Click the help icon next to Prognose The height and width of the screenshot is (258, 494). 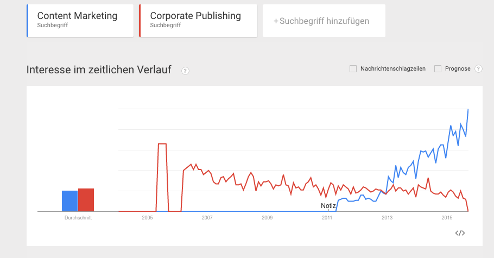(x=478, y=69)
